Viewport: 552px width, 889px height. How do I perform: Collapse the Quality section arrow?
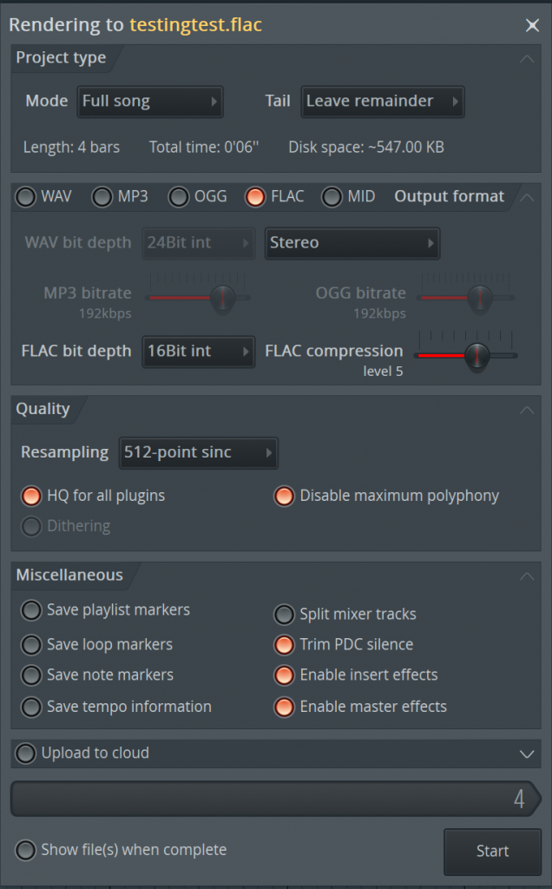pyautogui.click(x=526, y=410)
